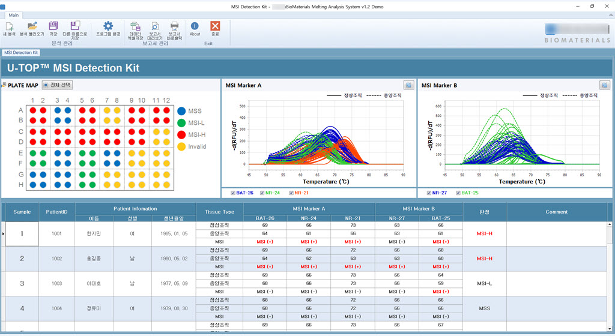Open the About info icon
The width and height of the screenshot is (615, 336).
click(x=195, y=29)
